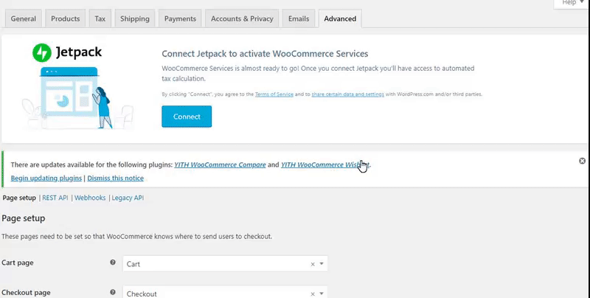Open the Cart page select box

225,264
